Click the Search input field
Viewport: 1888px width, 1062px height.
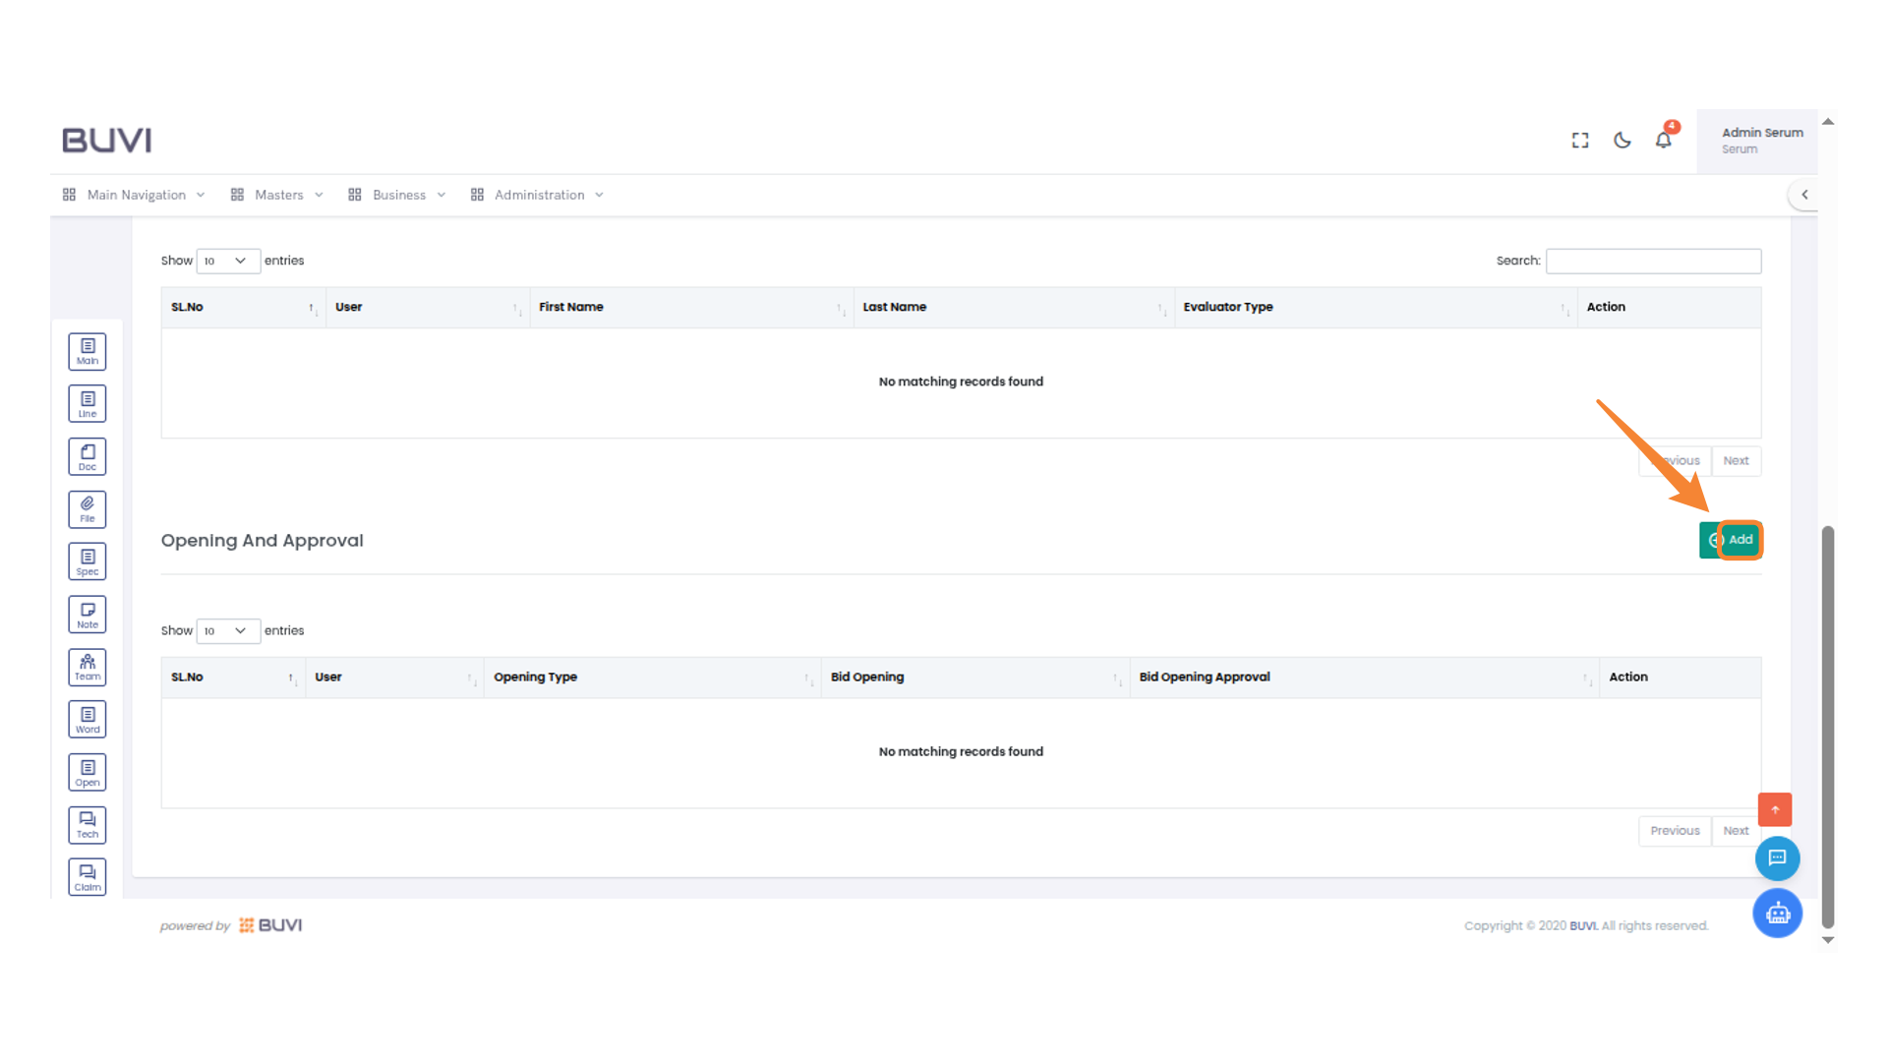[1653, 261]
